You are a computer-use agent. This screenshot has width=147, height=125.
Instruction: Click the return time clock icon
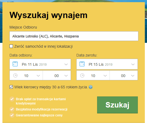82,75
